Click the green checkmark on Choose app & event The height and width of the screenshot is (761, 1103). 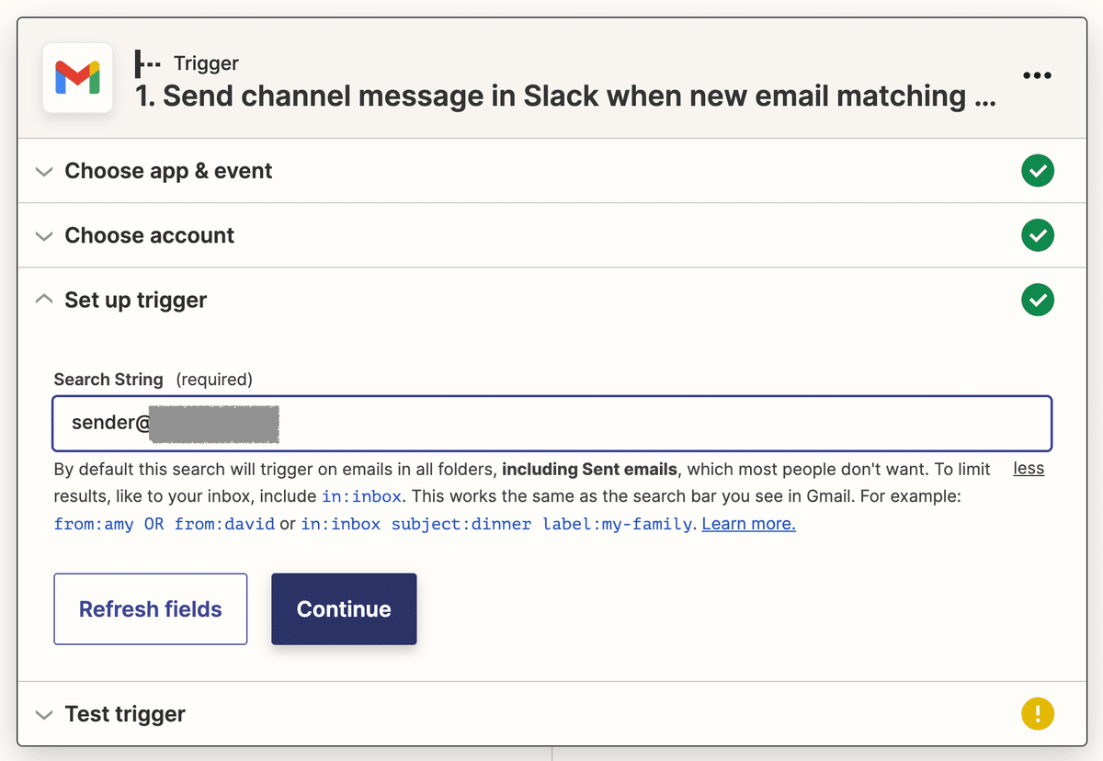(1038, 171)
